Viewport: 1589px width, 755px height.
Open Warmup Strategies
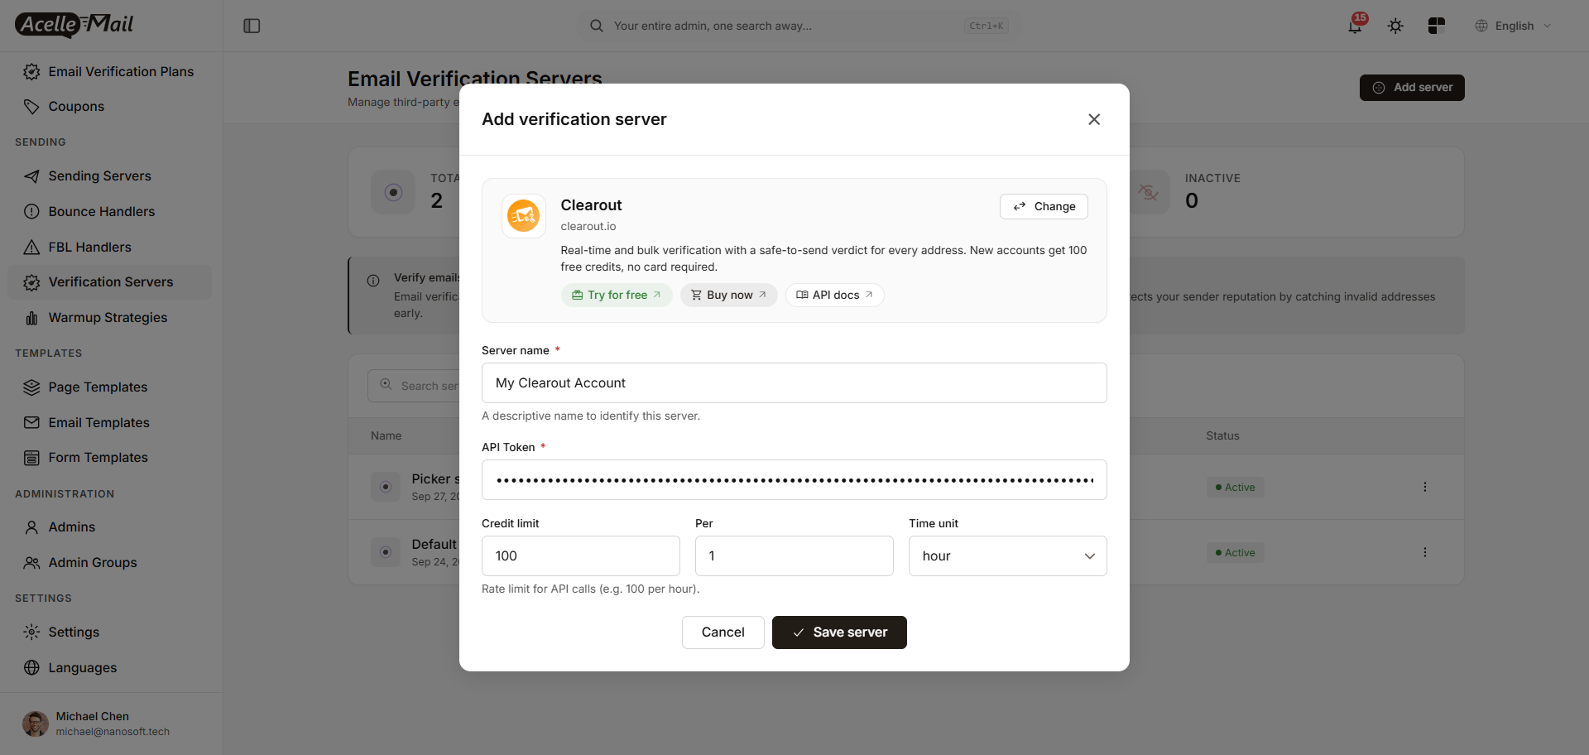coord(109,318)
